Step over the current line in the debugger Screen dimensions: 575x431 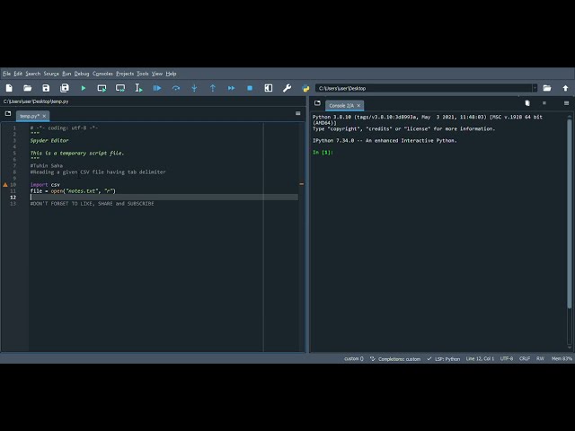176,88
